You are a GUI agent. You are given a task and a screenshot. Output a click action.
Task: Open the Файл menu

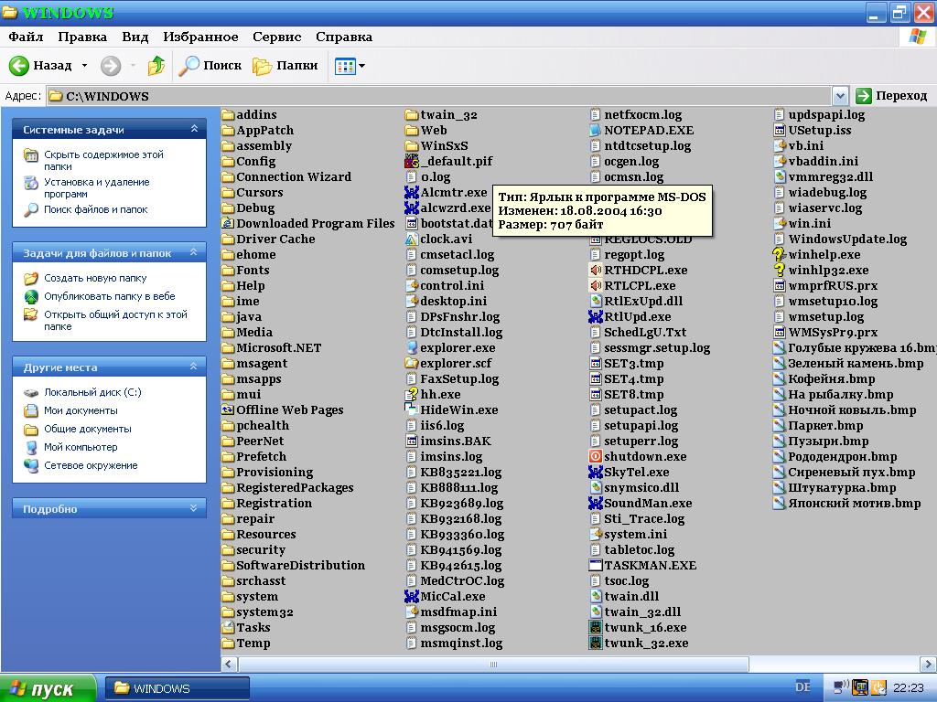(26, 37)
